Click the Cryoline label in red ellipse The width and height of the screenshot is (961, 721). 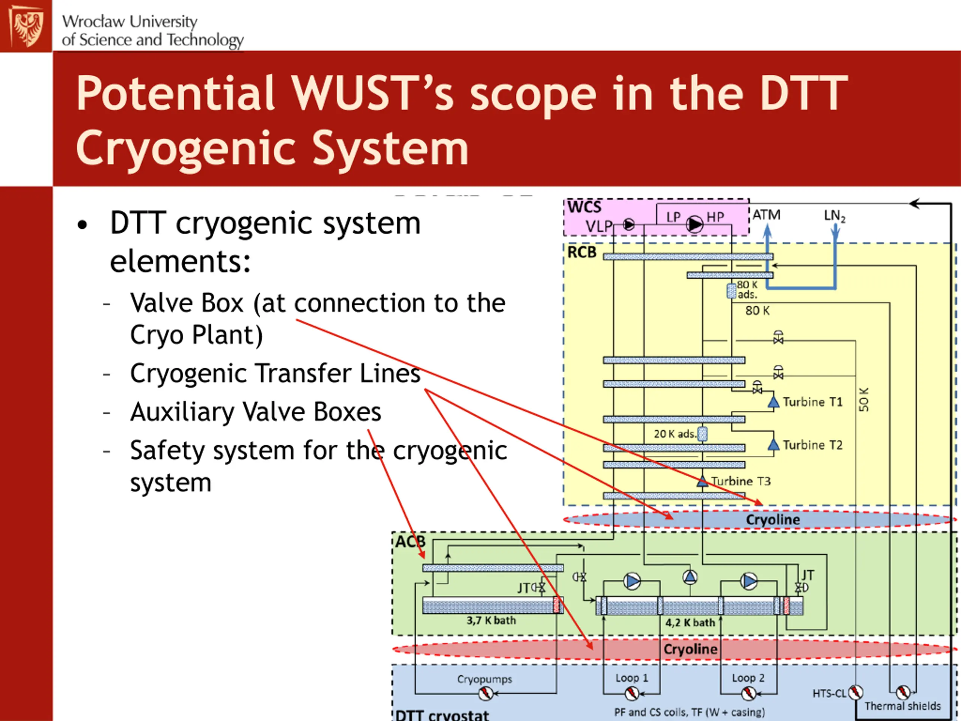[691, 649]
